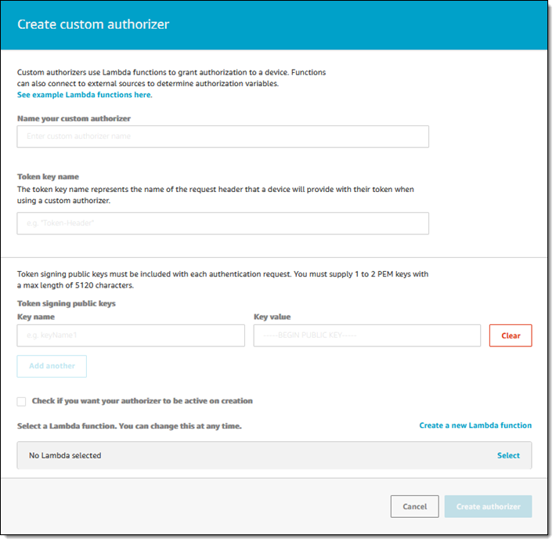Click the Add another button
Image resolution: width=556 pixels, height=543 pixels.
(52, 366)
